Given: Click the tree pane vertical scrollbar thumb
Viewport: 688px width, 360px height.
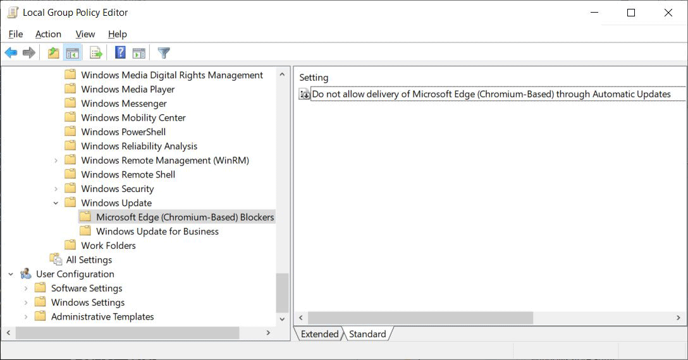Looking at the screenshot, I should click(282, 293).
